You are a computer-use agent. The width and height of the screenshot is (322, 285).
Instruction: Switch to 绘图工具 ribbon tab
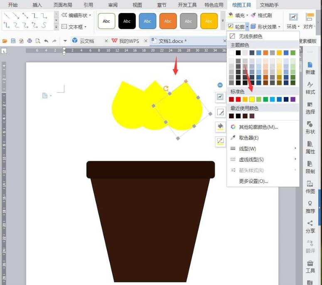coord(241,5)
